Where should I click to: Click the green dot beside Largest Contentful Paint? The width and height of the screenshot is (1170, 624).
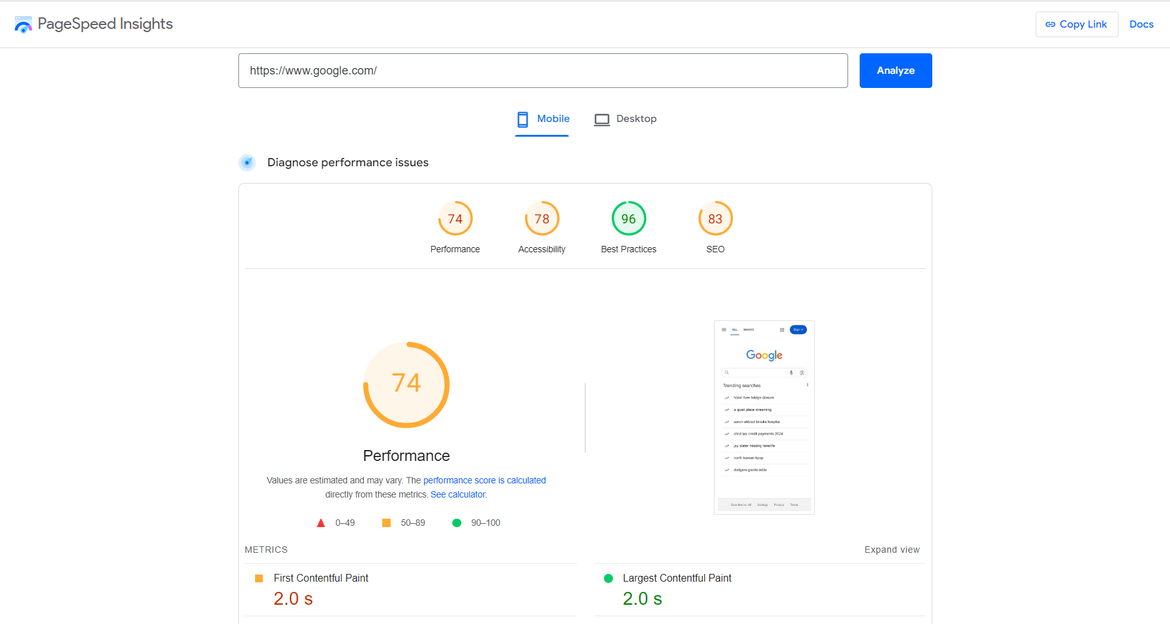[608, 578]
